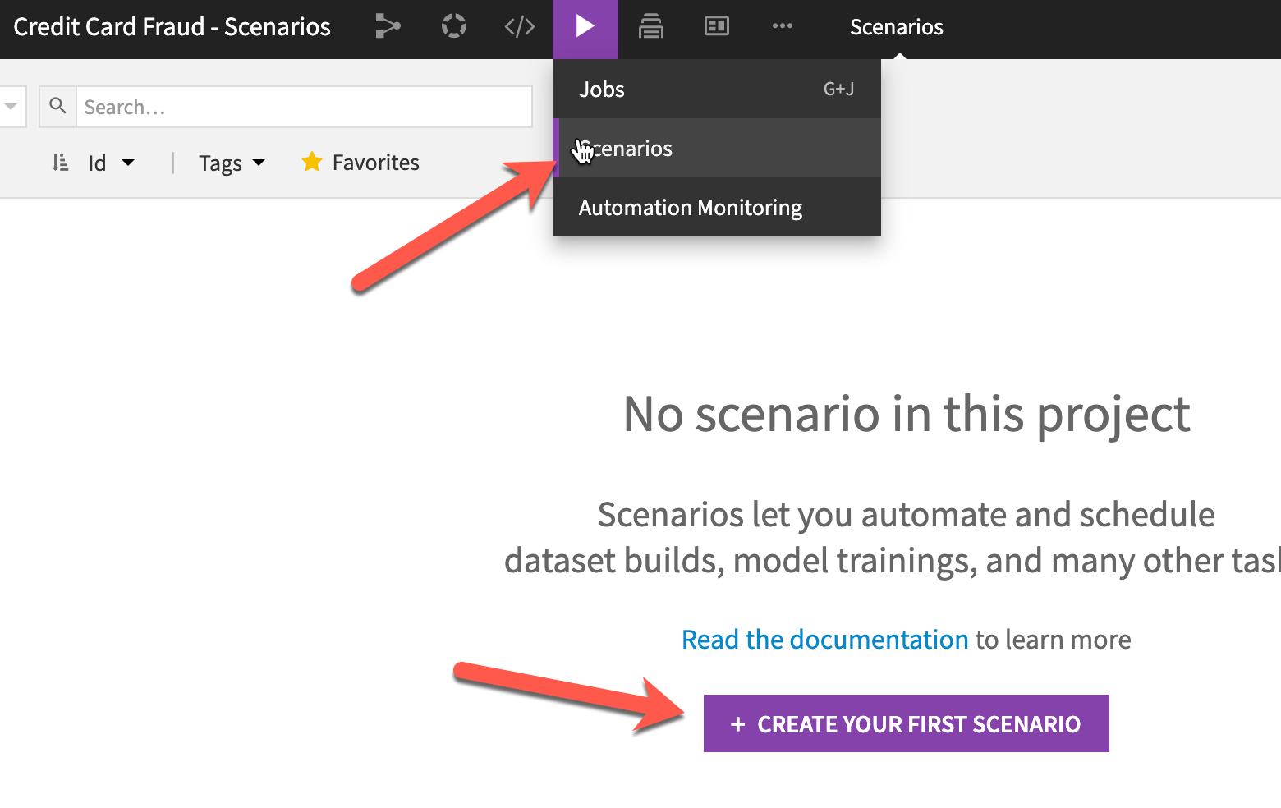Toggle the Id sort filter
The height and width of the screenshot is (808, 1281).
[99, 163]
